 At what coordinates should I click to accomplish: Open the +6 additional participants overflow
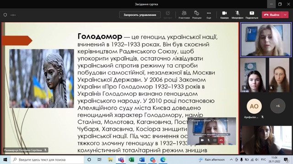(x=278, y=106)
